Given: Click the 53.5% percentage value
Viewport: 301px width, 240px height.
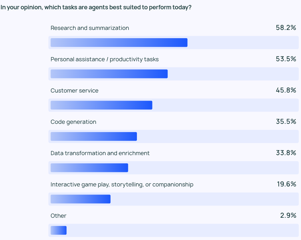Looking at the screenshot, I should pyautogui.click(x=286, y=59).
